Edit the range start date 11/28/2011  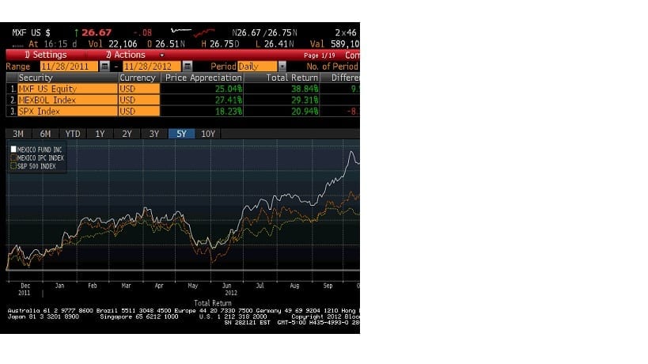[x=66, y=66]
